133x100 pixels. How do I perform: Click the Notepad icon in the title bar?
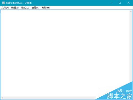pyautogui.click(x=3, y=3)
